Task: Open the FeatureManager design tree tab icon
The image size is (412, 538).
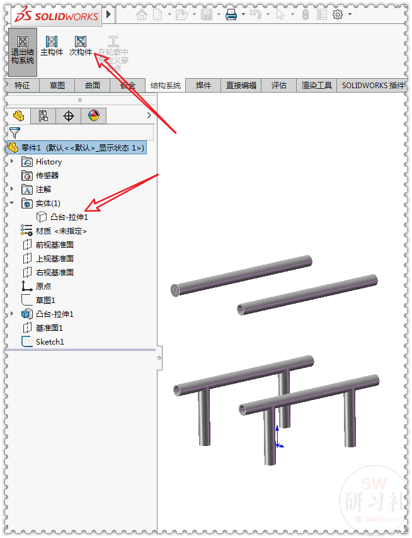Action: pos(18,116)
